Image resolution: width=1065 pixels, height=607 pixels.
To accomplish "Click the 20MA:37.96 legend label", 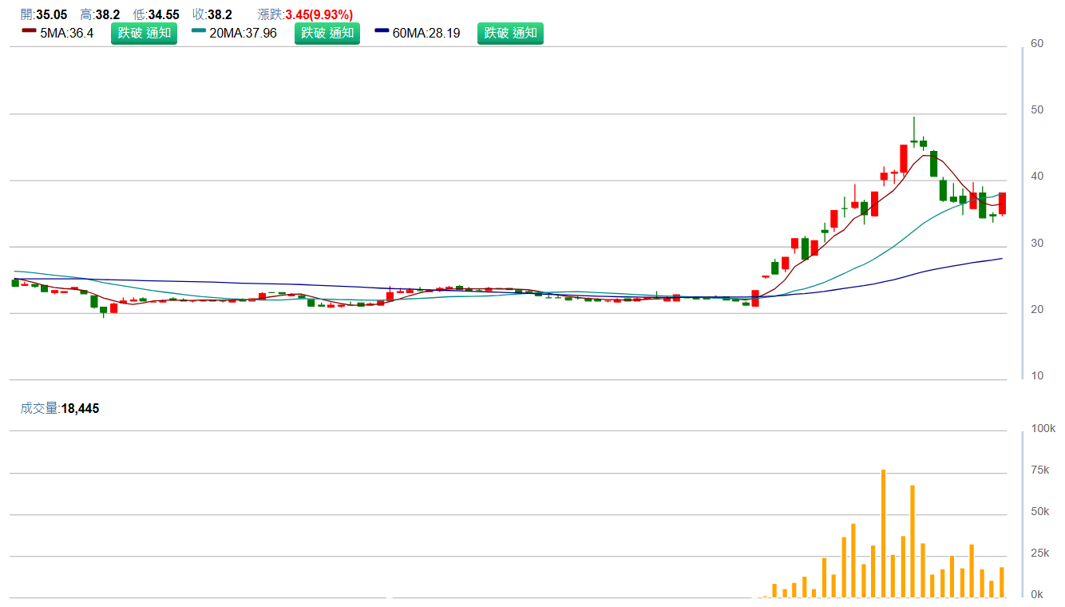I will 243,34.
